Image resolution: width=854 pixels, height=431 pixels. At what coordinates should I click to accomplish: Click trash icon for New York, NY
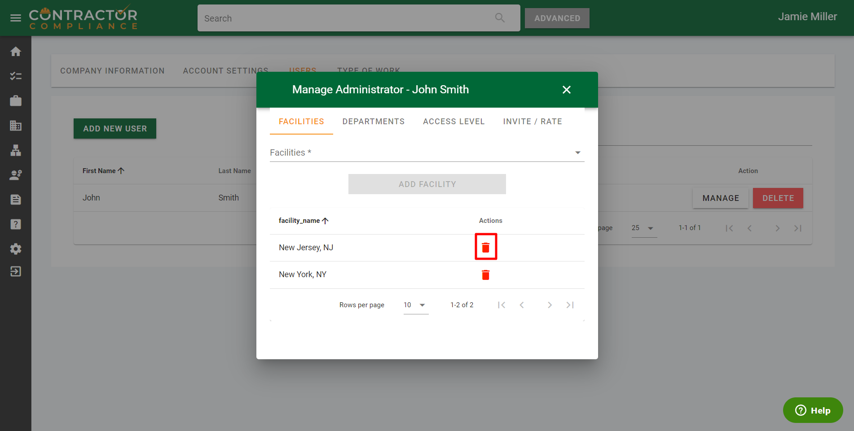(x=485, y=275)
